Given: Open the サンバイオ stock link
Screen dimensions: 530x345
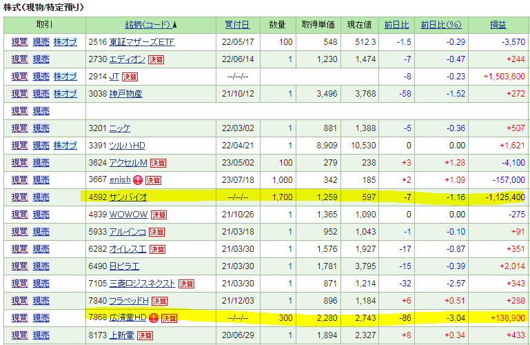Looking at the screenshot, I should click(128, 197).
